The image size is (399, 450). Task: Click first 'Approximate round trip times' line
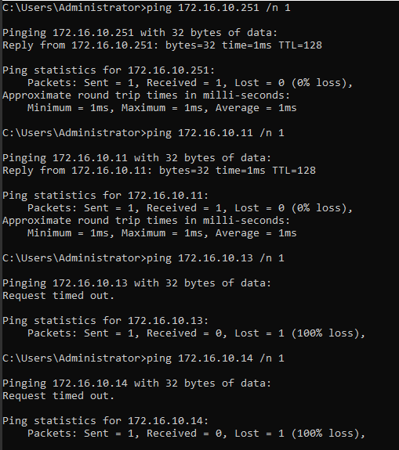click(147, 95)
